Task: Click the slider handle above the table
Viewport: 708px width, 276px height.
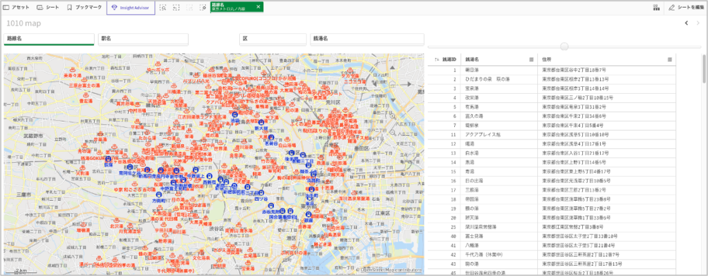Action: [565, 46]
